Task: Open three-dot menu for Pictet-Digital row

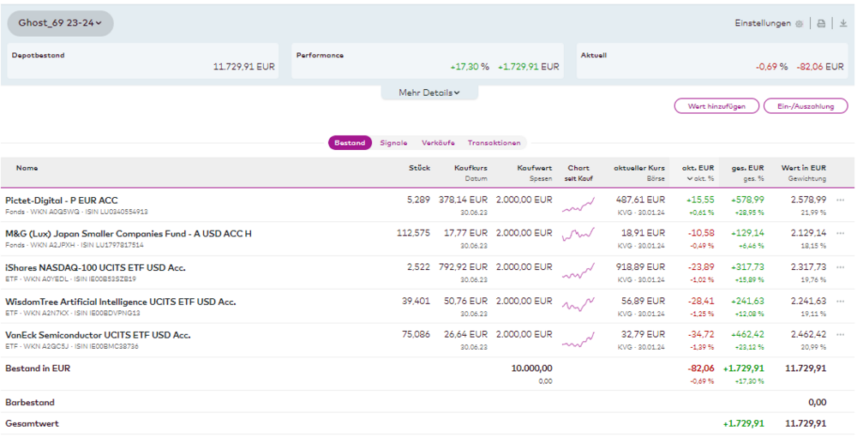Action: tap(841, 200)
